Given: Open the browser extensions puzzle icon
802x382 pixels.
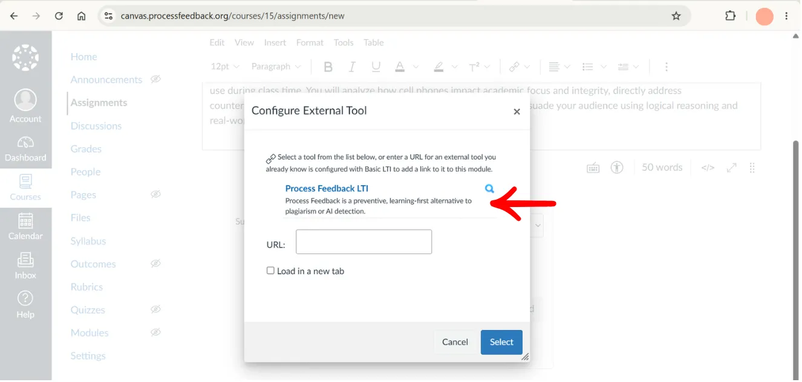Looking at the screenshot, I should (730, 16).
